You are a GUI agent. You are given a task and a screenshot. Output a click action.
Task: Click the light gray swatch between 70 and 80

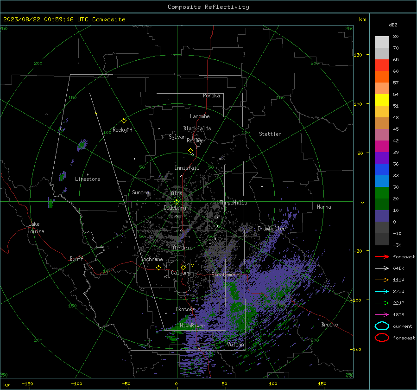pyautogui.click(x=382, y=42)
